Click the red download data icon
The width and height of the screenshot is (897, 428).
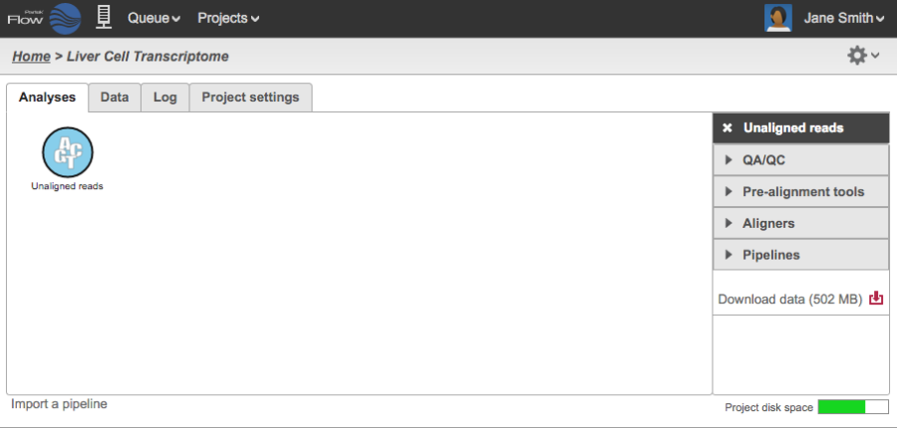click(876, 299)
